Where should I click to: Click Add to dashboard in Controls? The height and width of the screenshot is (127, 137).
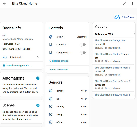(x=58, y=70)
